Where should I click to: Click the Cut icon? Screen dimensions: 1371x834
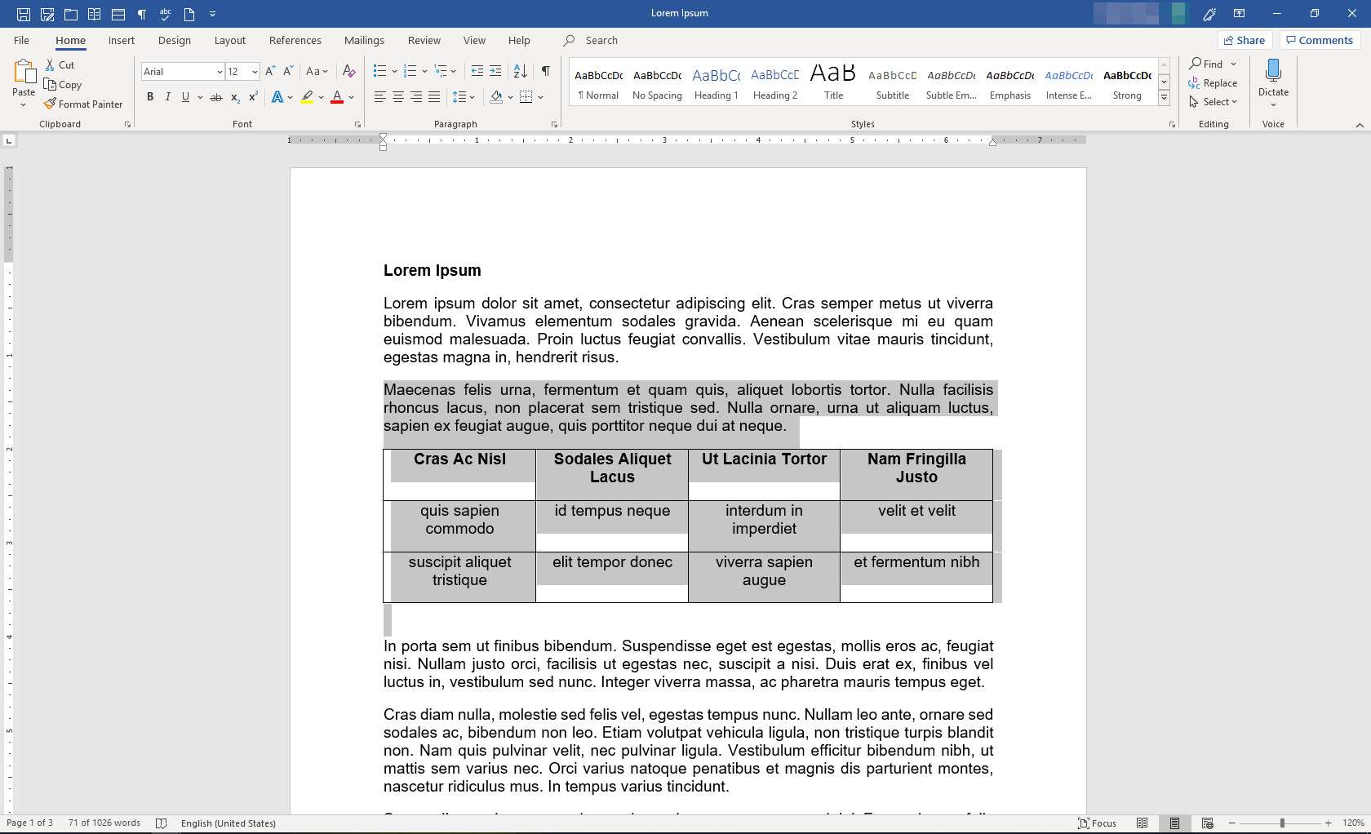(50, 64)
